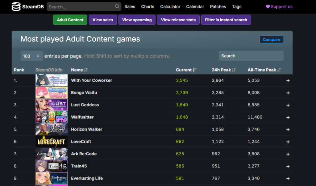Open the LoveCraft game name link
The height and width of the screenshot is (186, 316).
tap(81, 142)
